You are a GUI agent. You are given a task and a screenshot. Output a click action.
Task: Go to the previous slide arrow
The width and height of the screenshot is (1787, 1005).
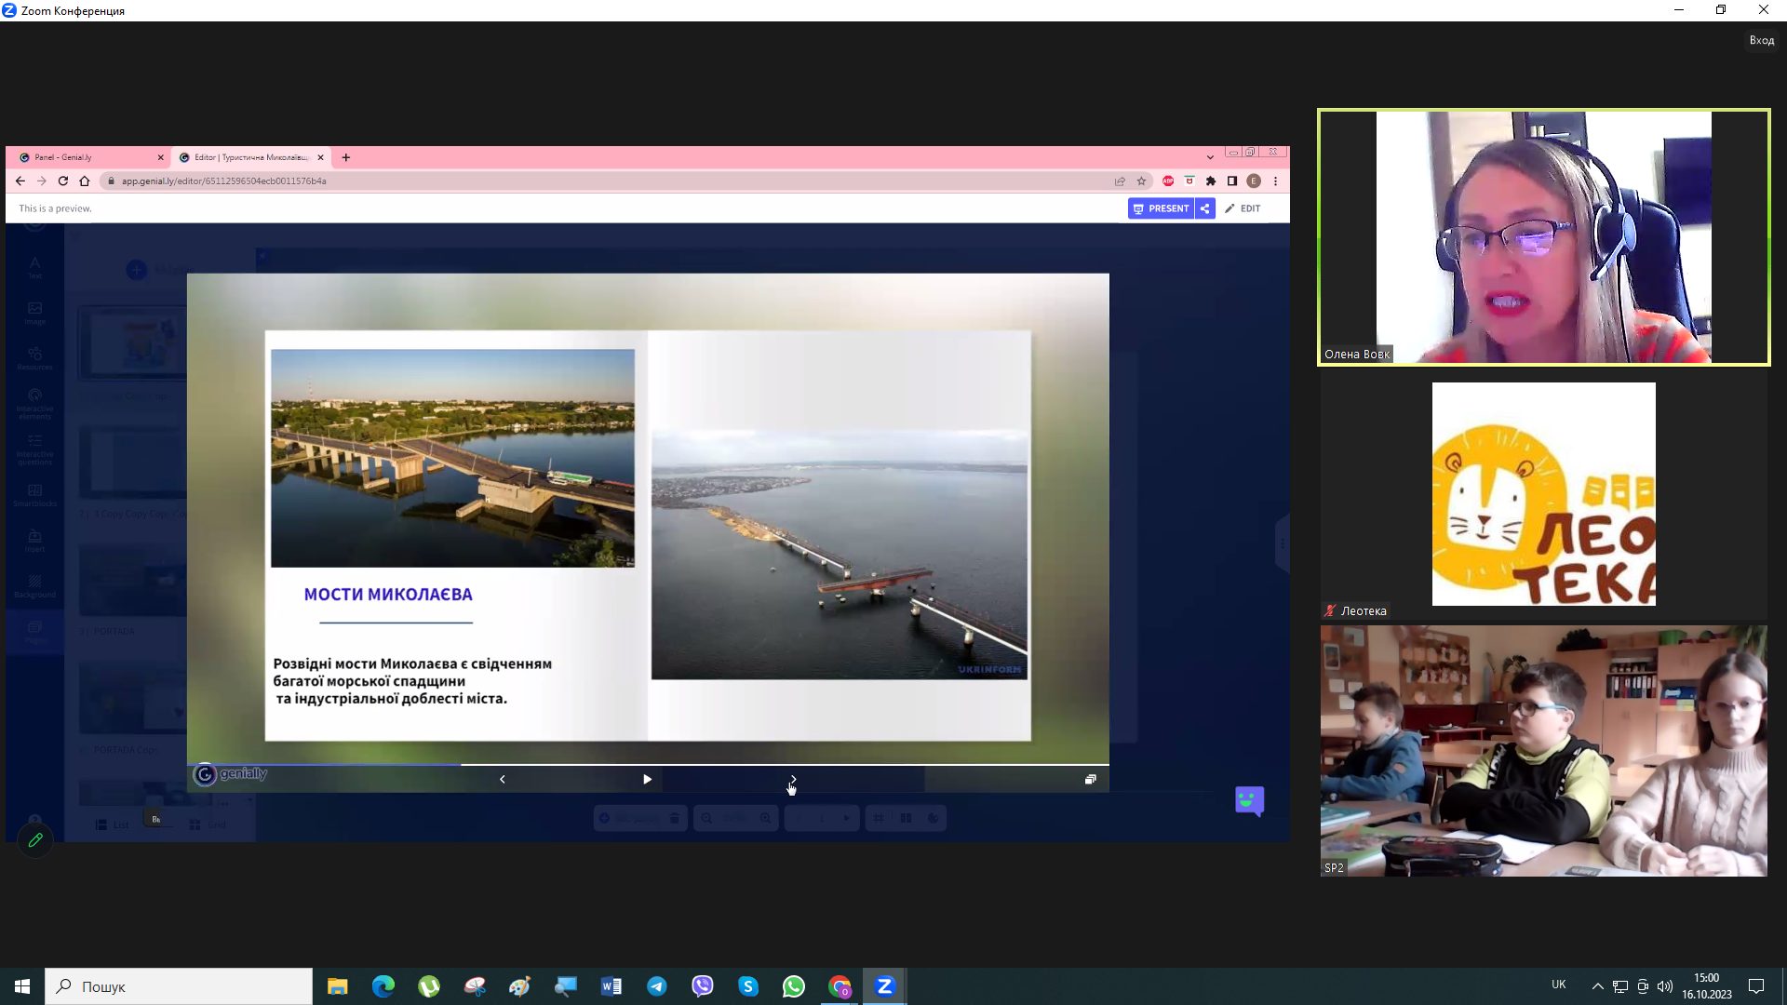point(503,780)
